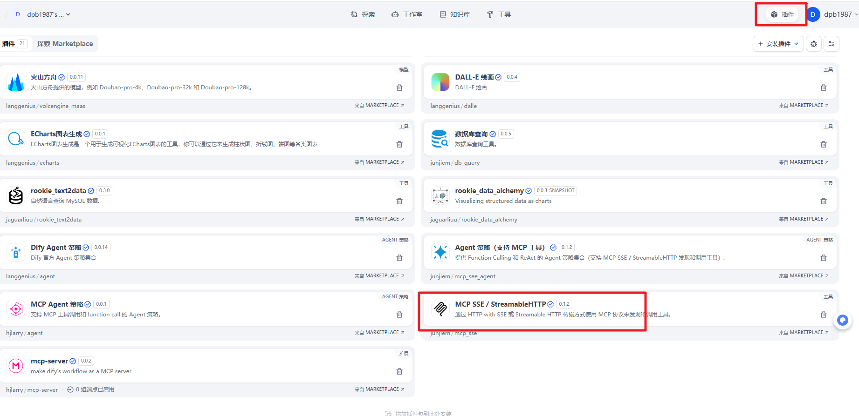Expand the 安装插件 dropdown
This screenshot has height=416, width=859.
tap(778, 44)
